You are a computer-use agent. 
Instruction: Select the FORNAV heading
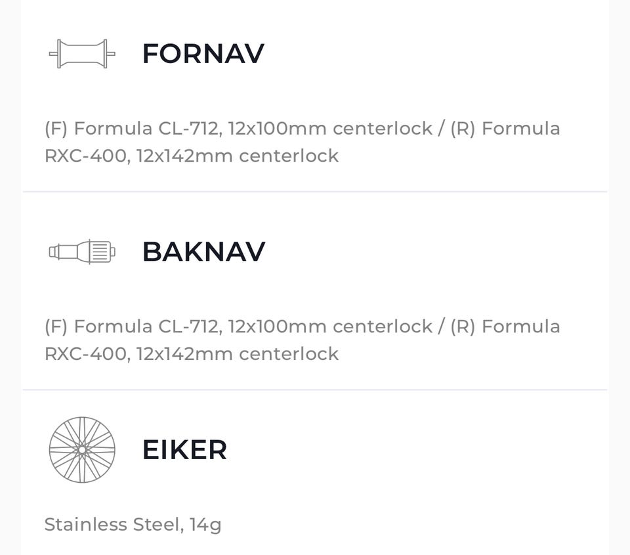[x=203, y=53]
